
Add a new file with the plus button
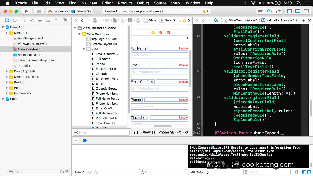(x=4, y=172)
